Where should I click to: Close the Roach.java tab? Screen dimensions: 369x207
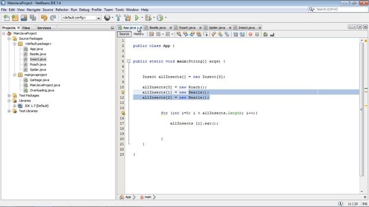tap(200, 28)
